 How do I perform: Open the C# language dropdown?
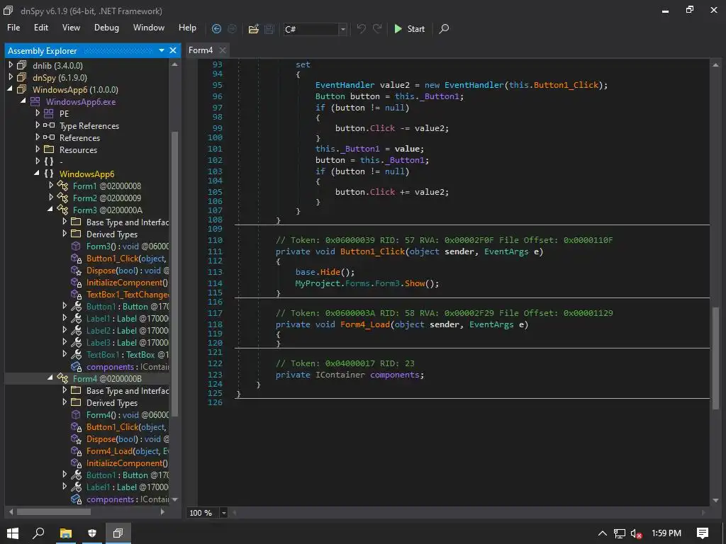tap(343, 29)
